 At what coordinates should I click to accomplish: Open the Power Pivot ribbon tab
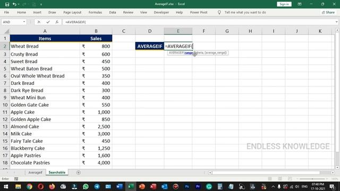199,12
